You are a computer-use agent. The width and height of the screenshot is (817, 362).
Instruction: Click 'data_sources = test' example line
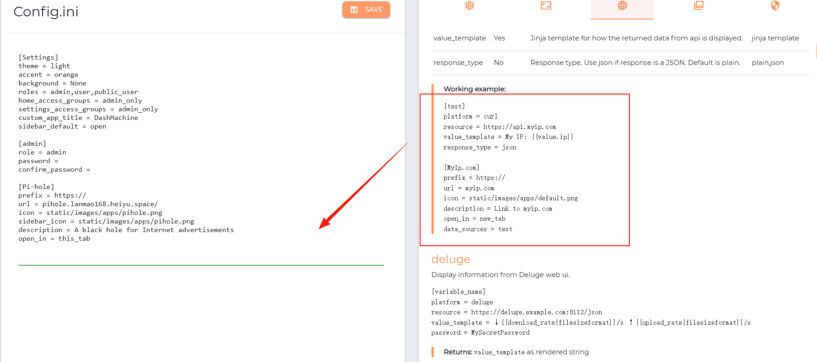pyautogui.click(x=478, y=229)
